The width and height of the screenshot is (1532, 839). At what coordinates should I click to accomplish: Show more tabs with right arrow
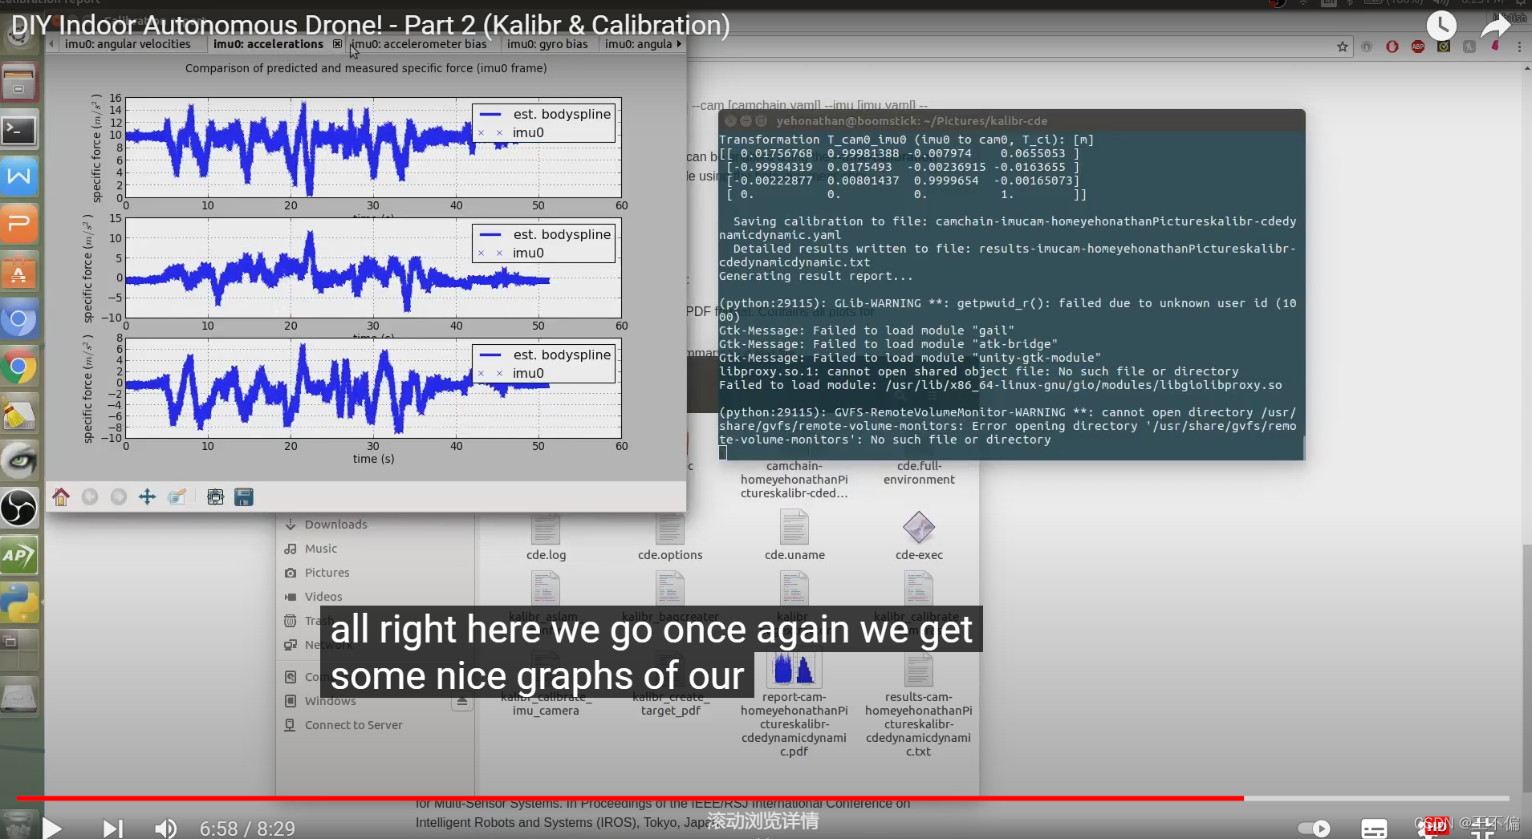click(679, 44)
